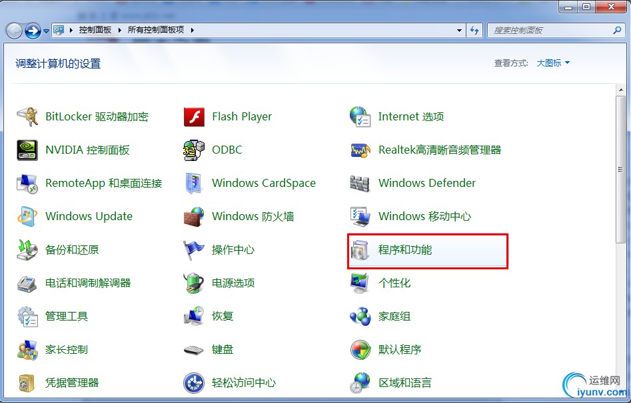Refresh the control panel view
Screen dimensions: 631x403
click(474, 30)
